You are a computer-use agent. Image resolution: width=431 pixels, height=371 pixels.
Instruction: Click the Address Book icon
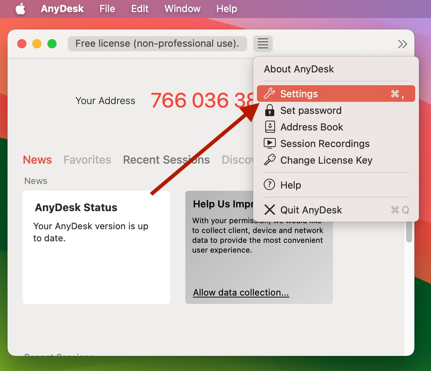(270, 127)
